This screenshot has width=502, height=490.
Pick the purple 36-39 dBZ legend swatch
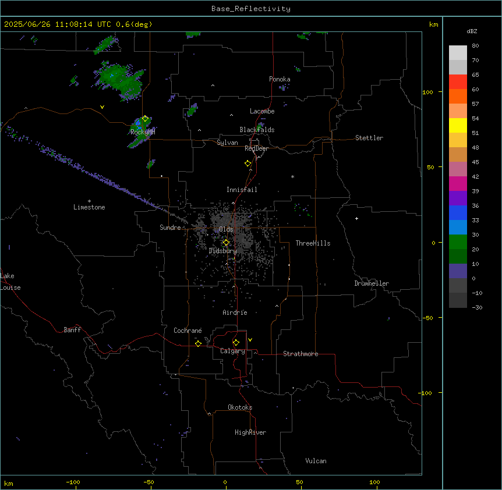(x=458, y=198)
